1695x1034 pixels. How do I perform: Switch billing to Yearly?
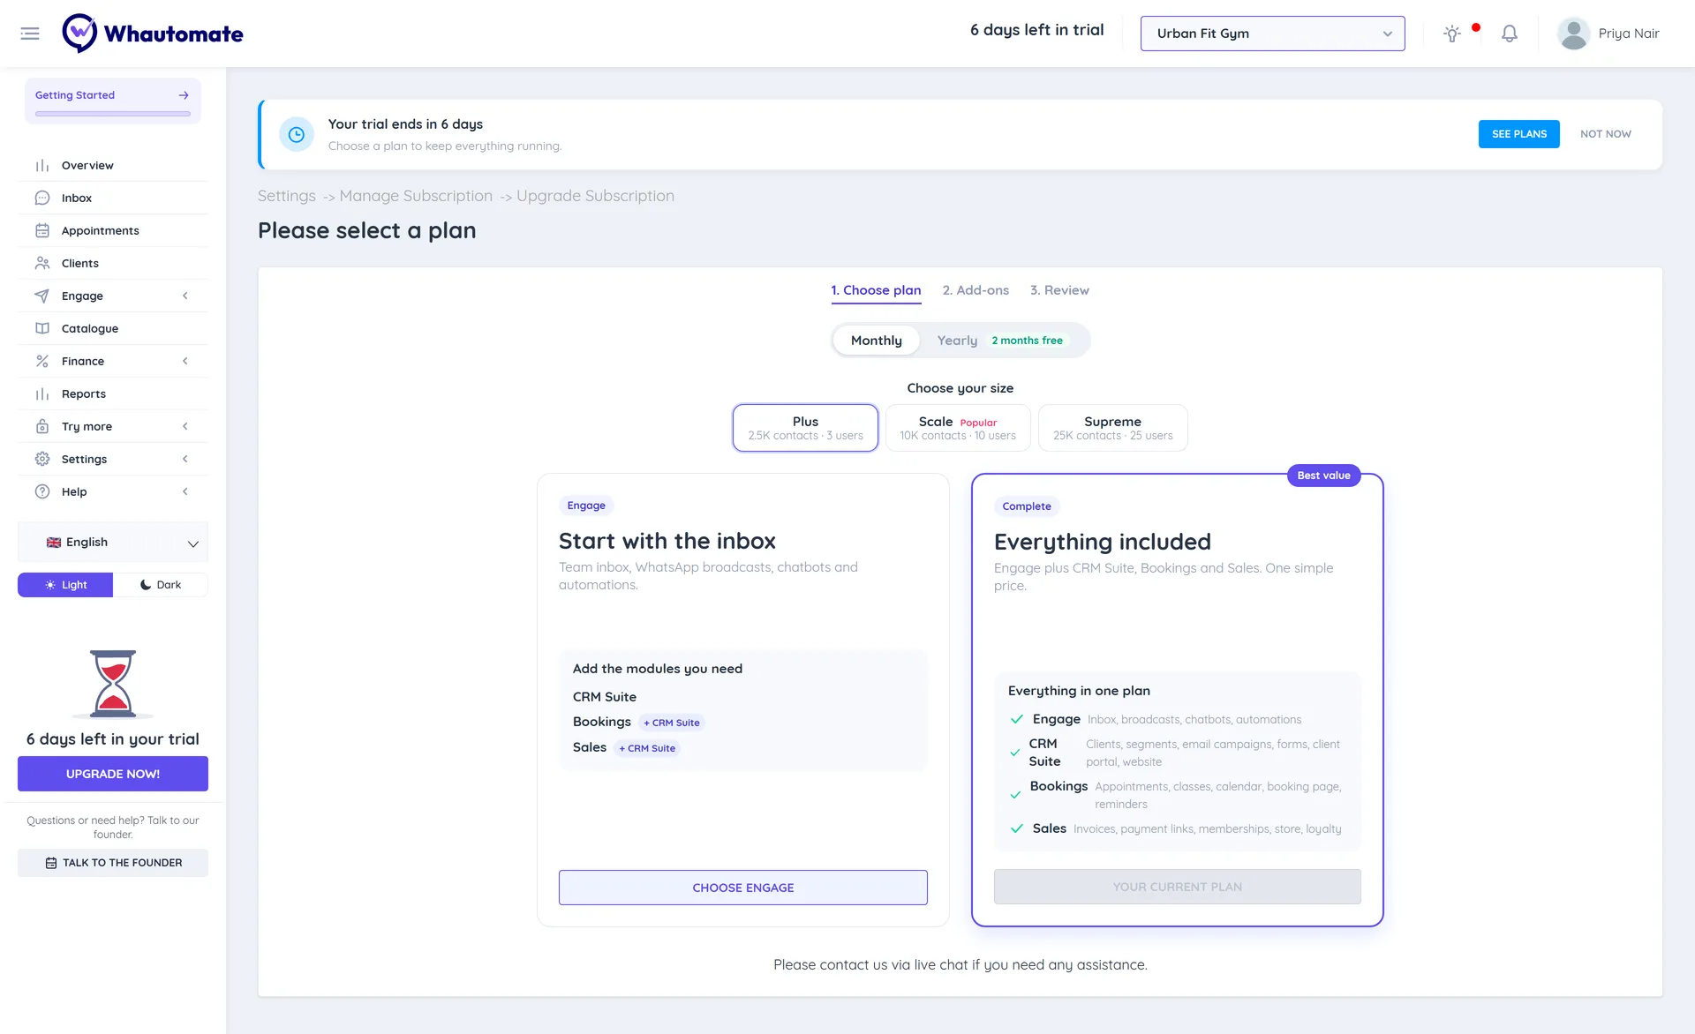(1002, 341)
